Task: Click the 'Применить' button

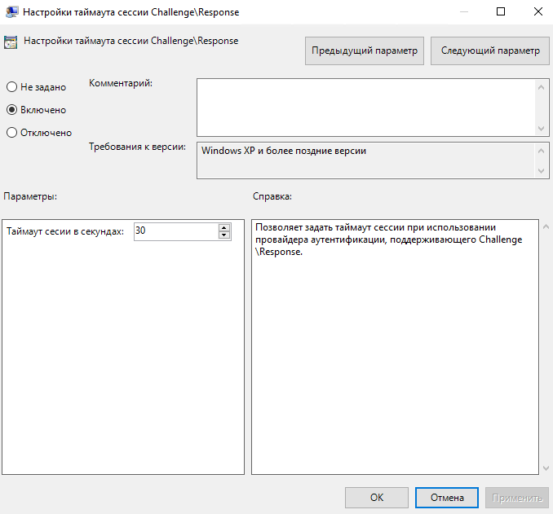Action: pyautogui.click(x=516, y=498)
